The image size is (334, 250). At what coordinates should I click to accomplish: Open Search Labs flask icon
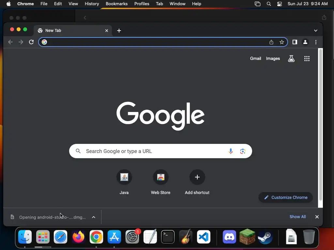(x=291, y=59)
